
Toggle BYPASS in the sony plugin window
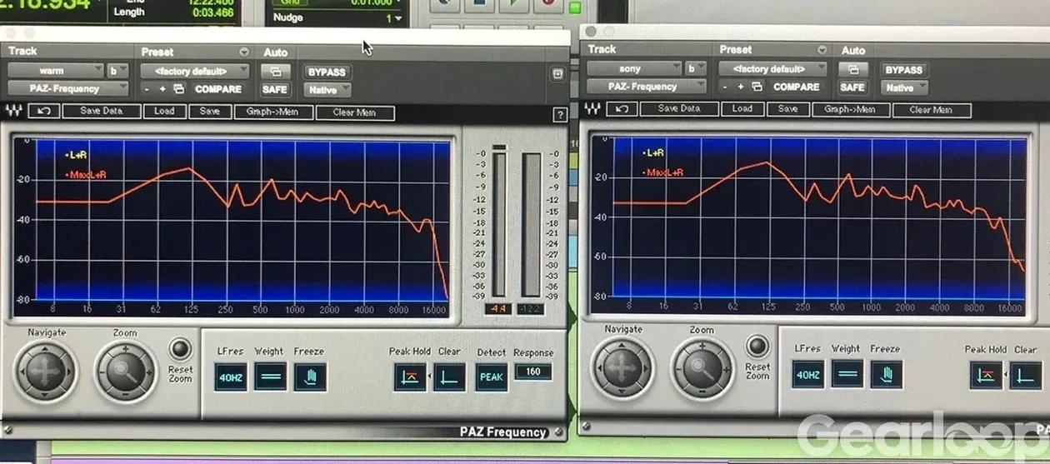pyautogui.click(x=903, y=69)
